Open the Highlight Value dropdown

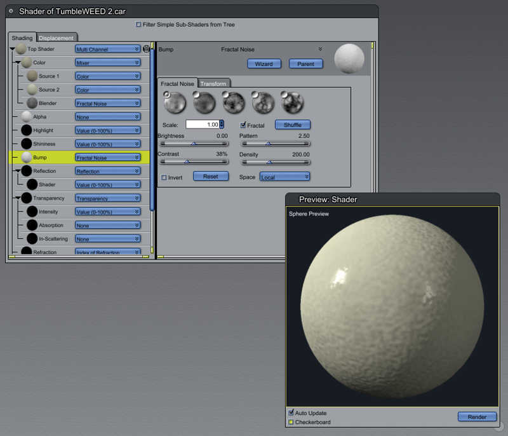click(107, 130)
